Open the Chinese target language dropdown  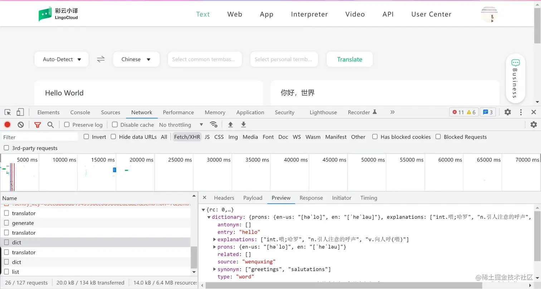point(136,59)
